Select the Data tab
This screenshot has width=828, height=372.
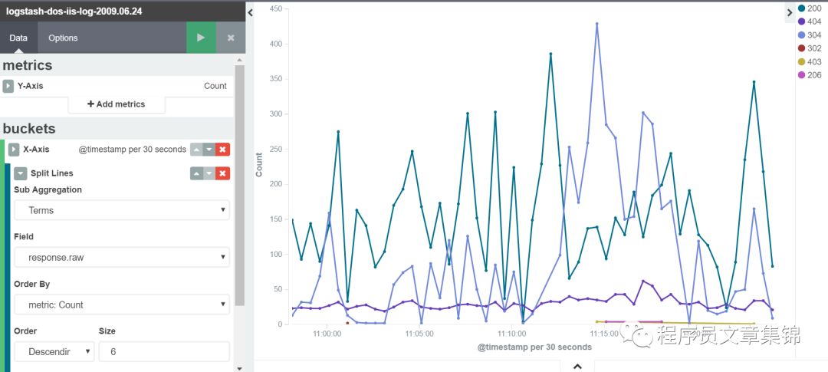pyautogui.click(x=18, y=38)
